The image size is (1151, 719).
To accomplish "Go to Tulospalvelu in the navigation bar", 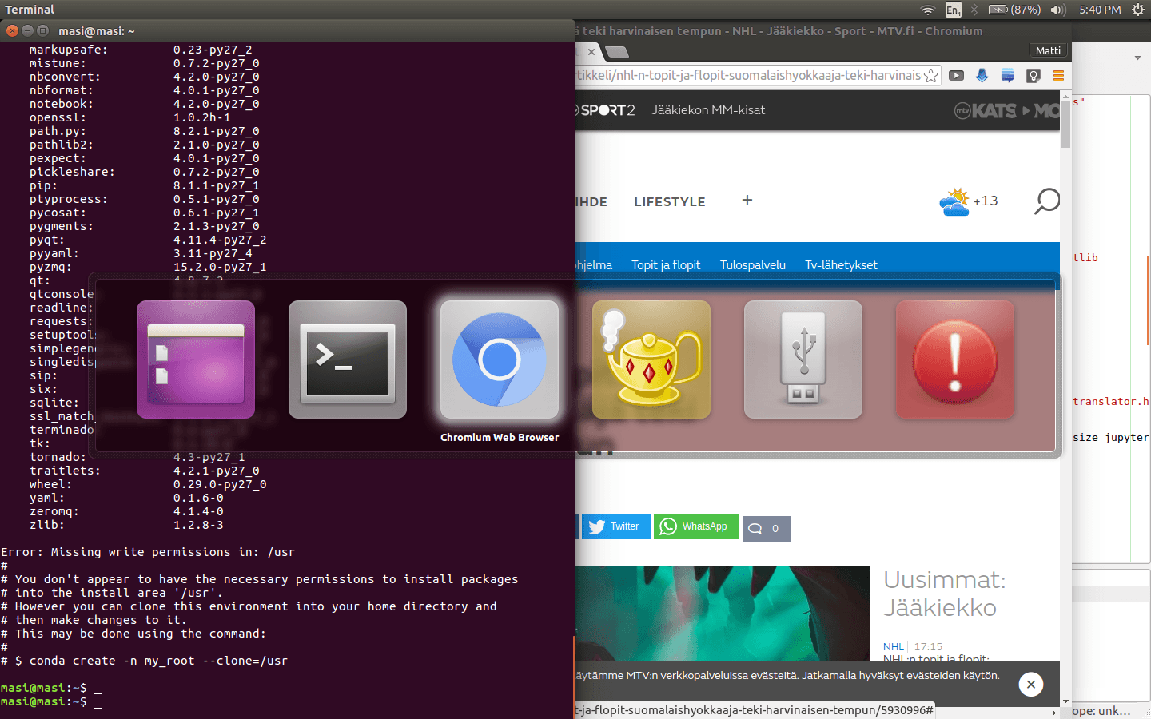I will pos(752,264).
